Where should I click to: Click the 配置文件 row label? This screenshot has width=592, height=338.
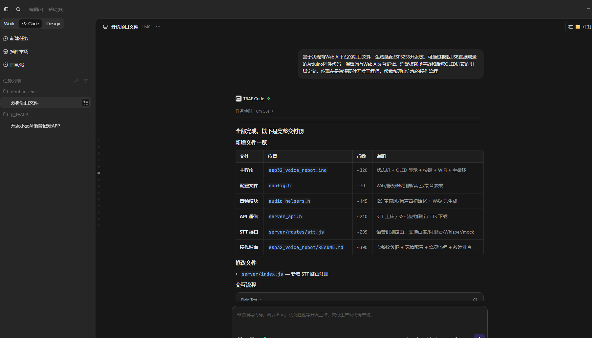249,186
